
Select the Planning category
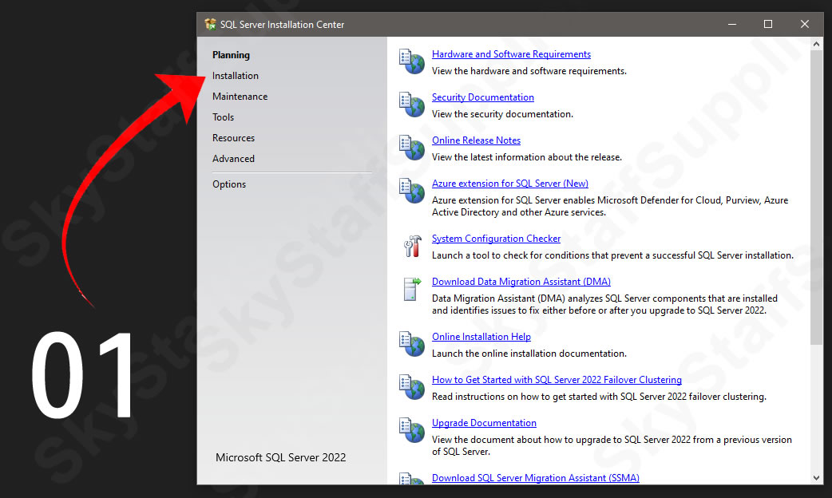(231, 55)
